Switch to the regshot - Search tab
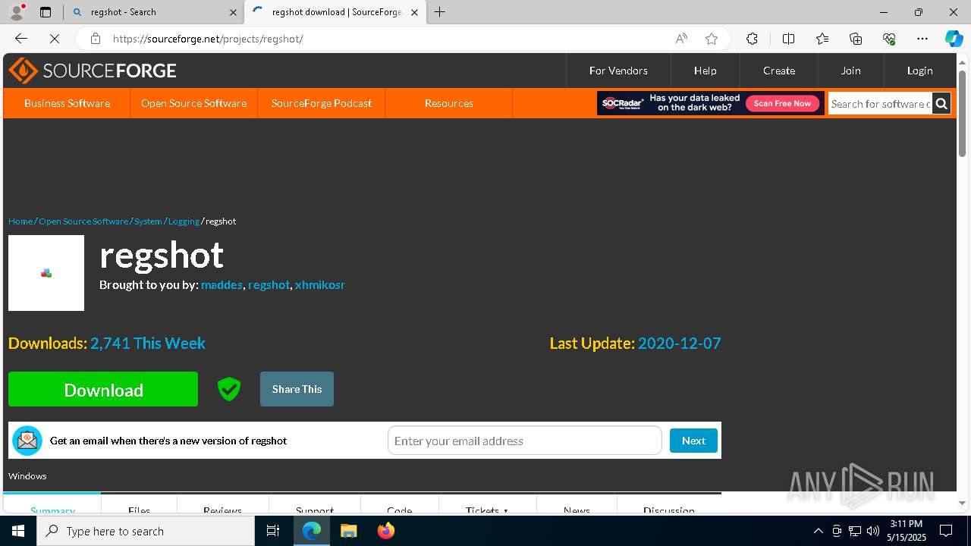 (154, 12)
